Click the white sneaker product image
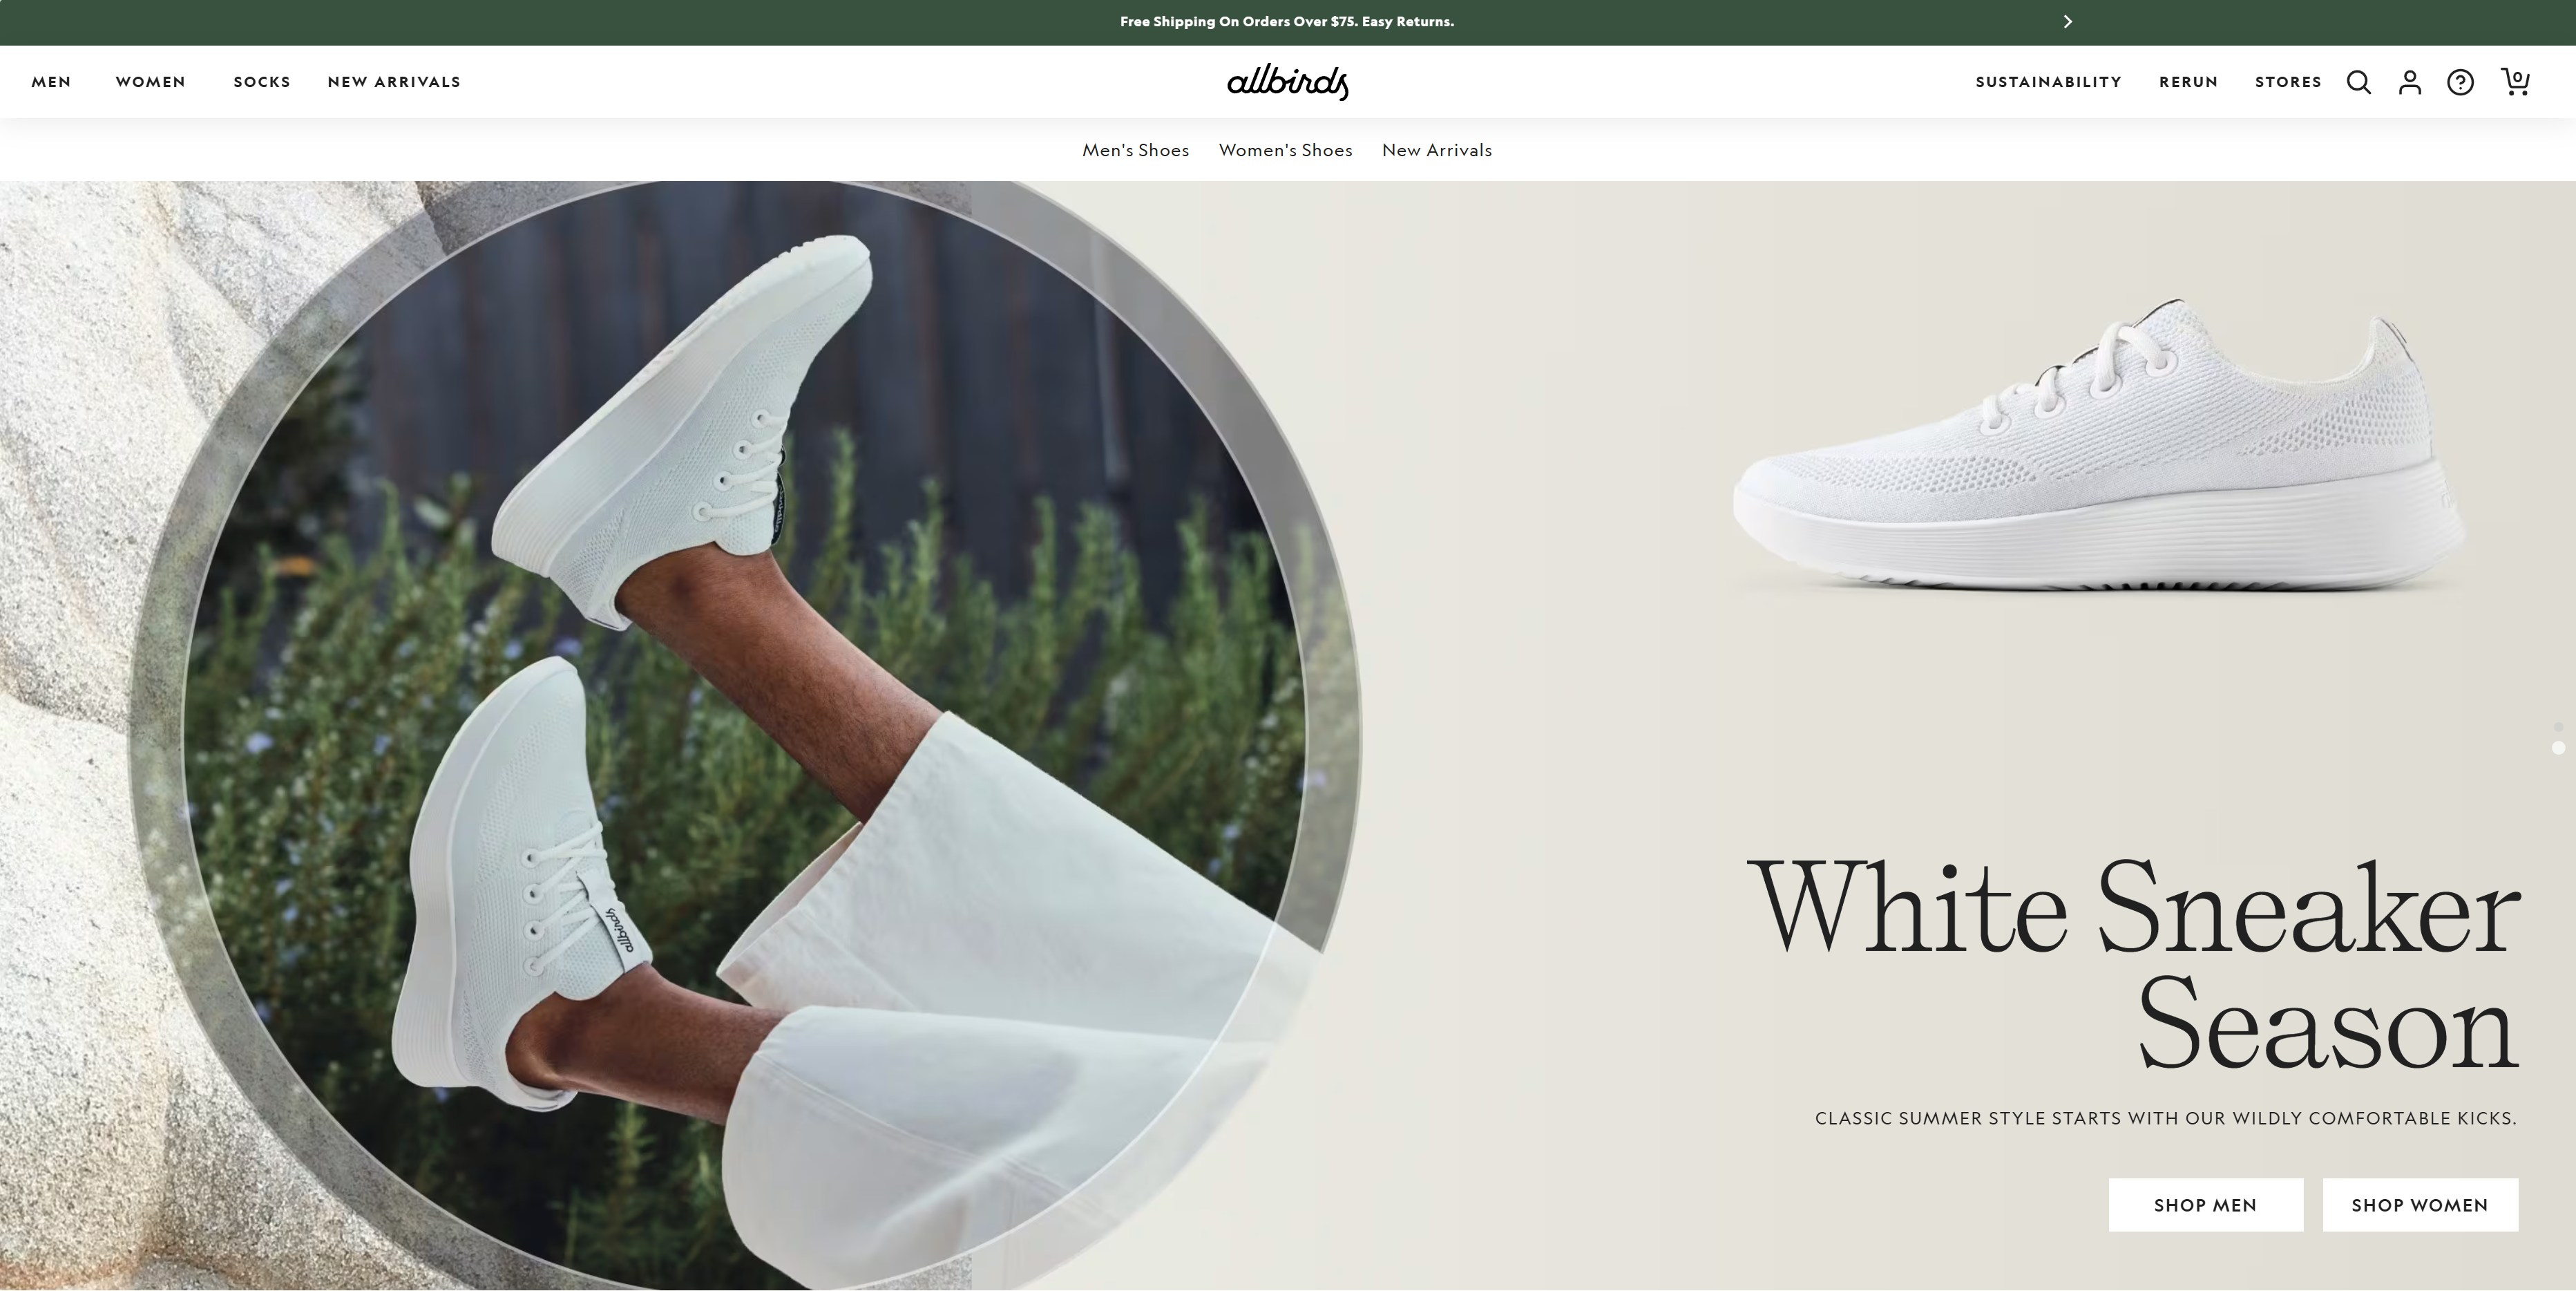The height and width of the screenshot is (1291, 2576). [2098, 445]
